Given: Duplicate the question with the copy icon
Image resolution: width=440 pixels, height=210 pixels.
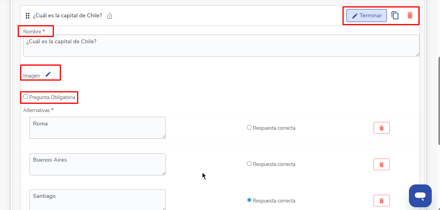Looking at the screenshot, I should click(395, 16).
